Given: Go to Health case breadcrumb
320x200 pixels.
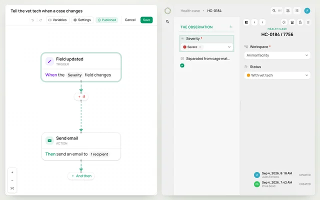Looking at the screenshot, I should pyautogui.click(x=190, y=11).
